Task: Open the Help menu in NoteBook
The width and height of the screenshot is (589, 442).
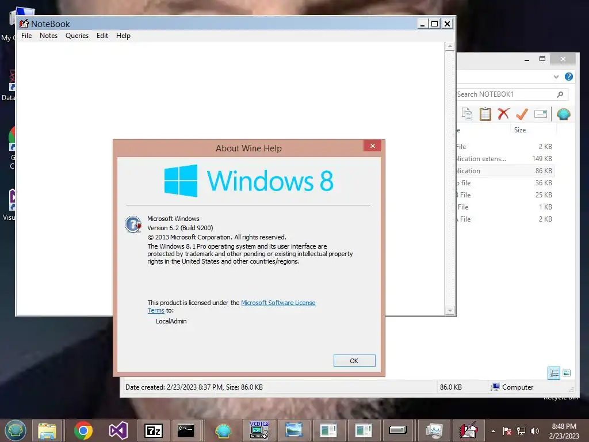Action: coord(123,36)
